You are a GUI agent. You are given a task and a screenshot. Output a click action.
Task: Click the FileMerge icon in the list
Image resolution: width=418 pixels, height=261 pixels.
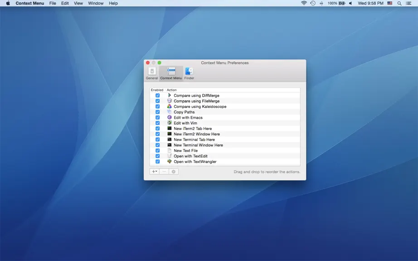169,101
